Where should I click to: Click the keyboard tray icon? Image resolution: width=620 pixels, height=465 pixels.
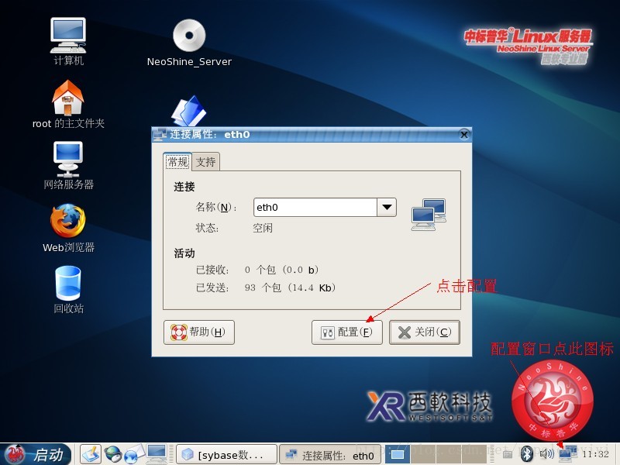508,455
